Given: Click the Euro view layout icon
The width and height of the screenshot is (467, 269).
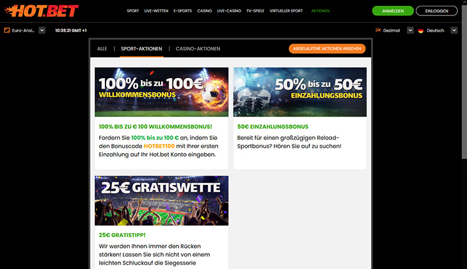Looking at the screenshot, I should pos(7,30).
